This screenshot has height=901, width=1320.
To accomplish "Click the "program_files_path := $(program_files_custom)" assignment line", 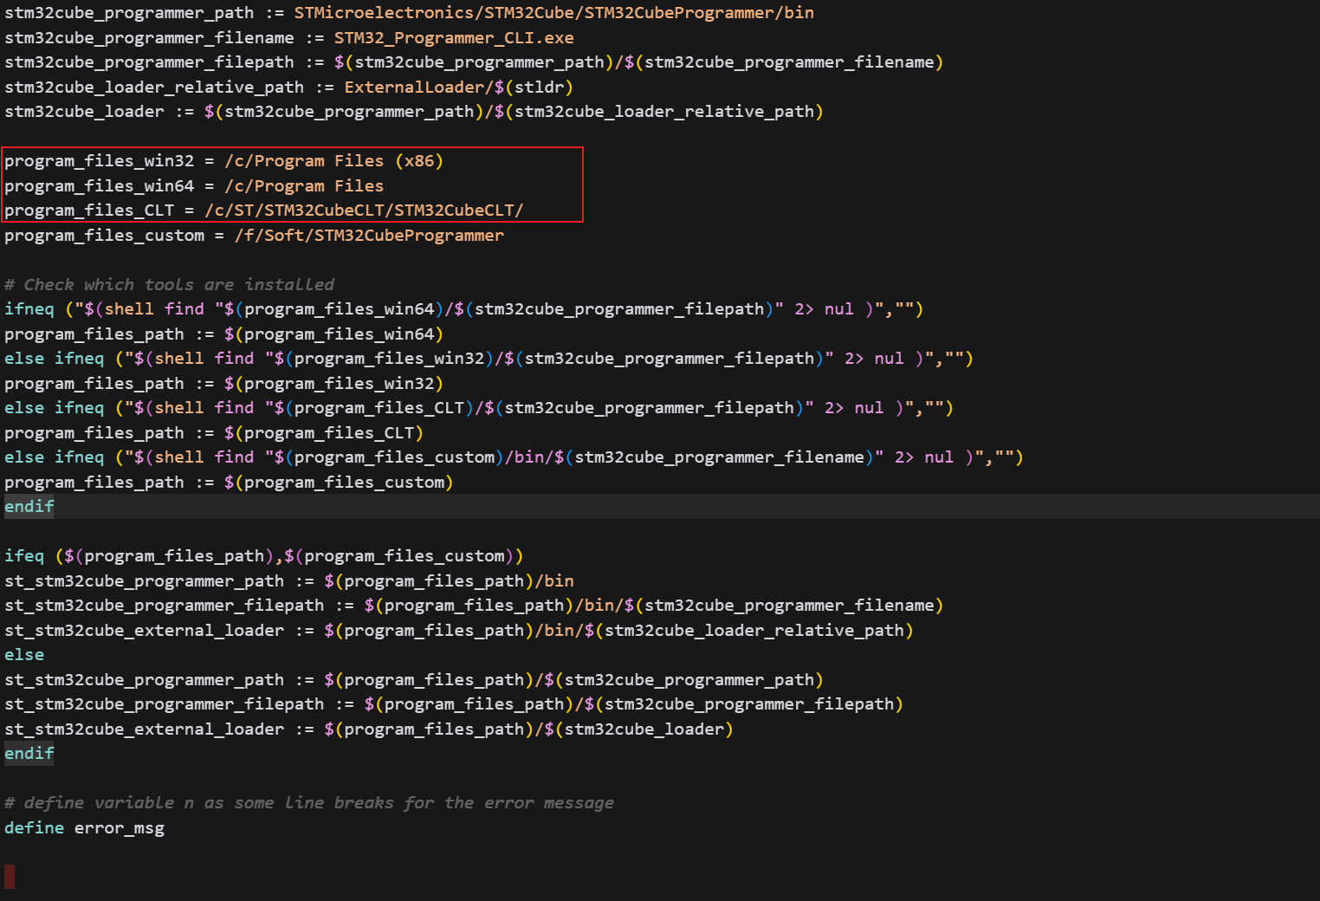I will [x=229, y=483].
